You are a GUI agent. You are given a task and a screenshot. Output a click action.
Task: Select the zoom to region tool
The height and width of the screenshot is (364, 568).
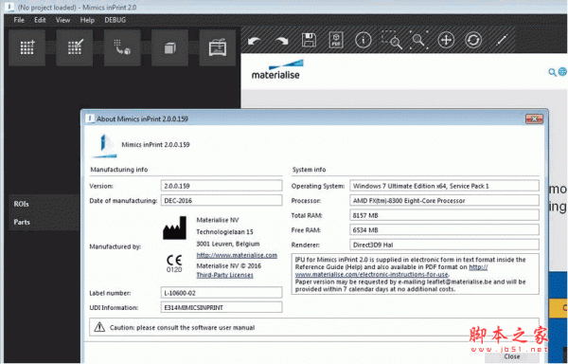coord(392,40)
